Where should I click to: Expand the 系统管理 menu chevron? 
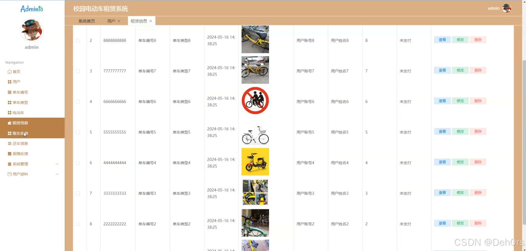[57, 164]
